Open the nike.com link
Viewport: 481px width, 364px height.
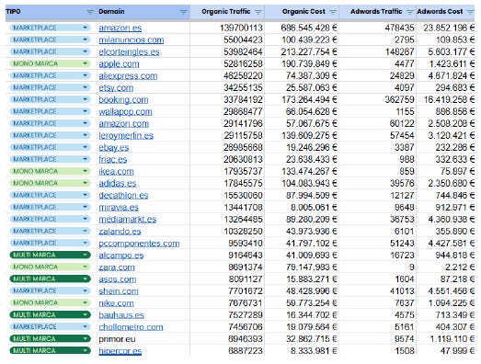[x=116, y=303]
